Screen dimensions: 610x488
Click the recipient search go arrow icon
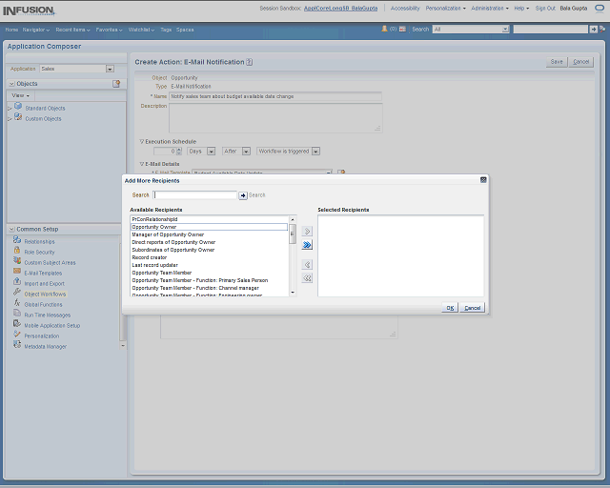coord(243,194)
